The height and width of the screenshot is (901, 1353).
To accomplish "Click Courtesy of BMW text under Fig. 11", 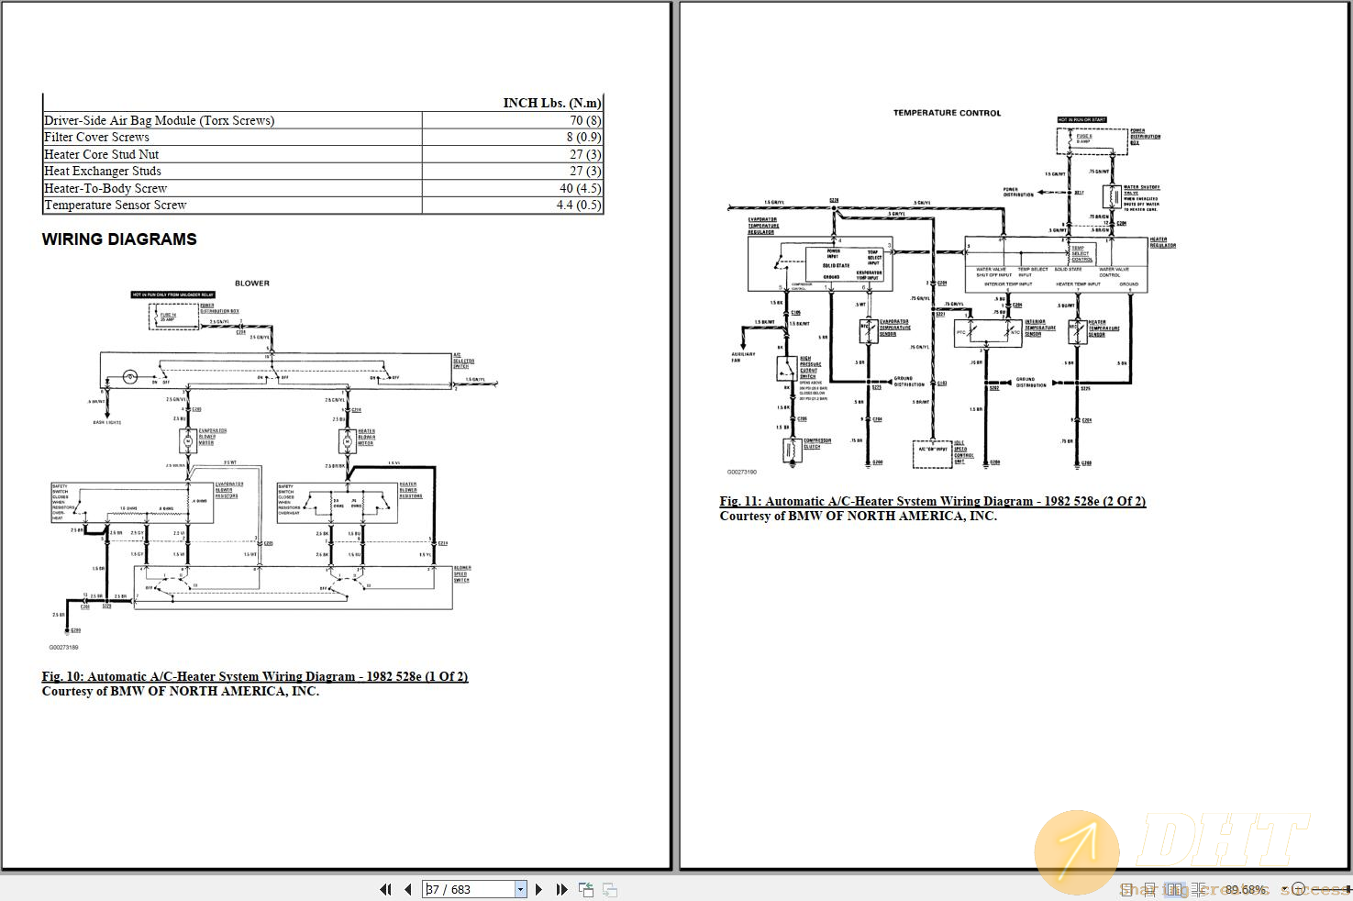I will click(859, 516).
